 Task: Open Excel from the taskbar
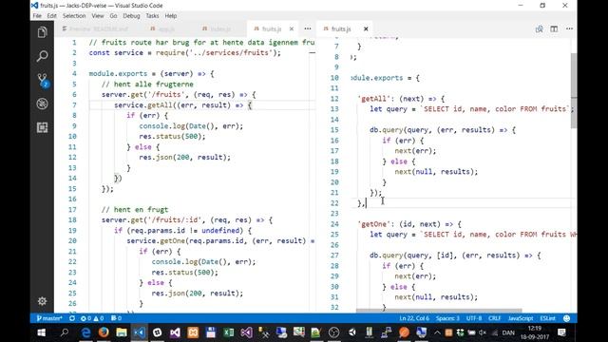coord(228,332)
